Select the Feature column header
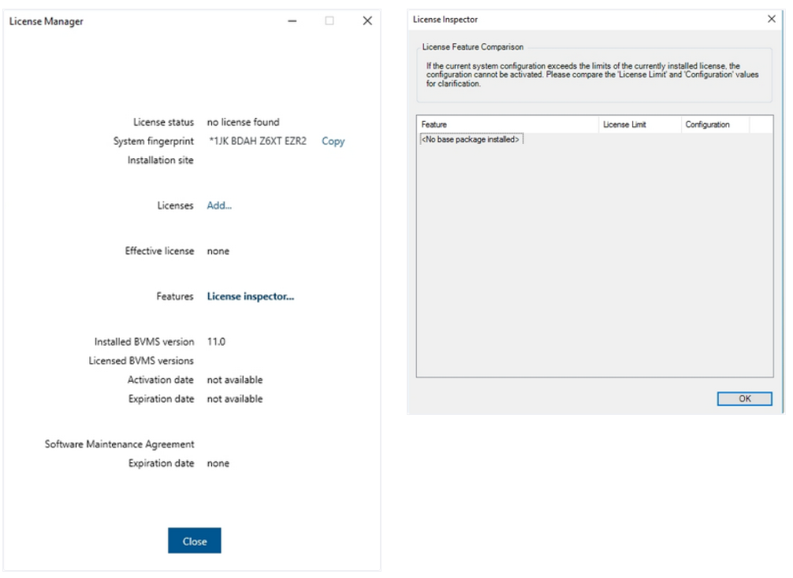Viewport: 793px width, 578px height. (x=508, y=124)
